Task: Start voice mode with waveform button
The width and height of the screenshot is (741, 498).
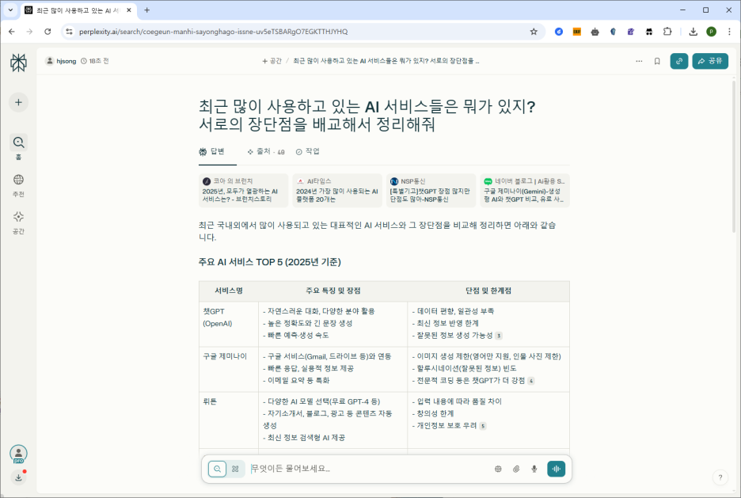Action: point(557,469)
